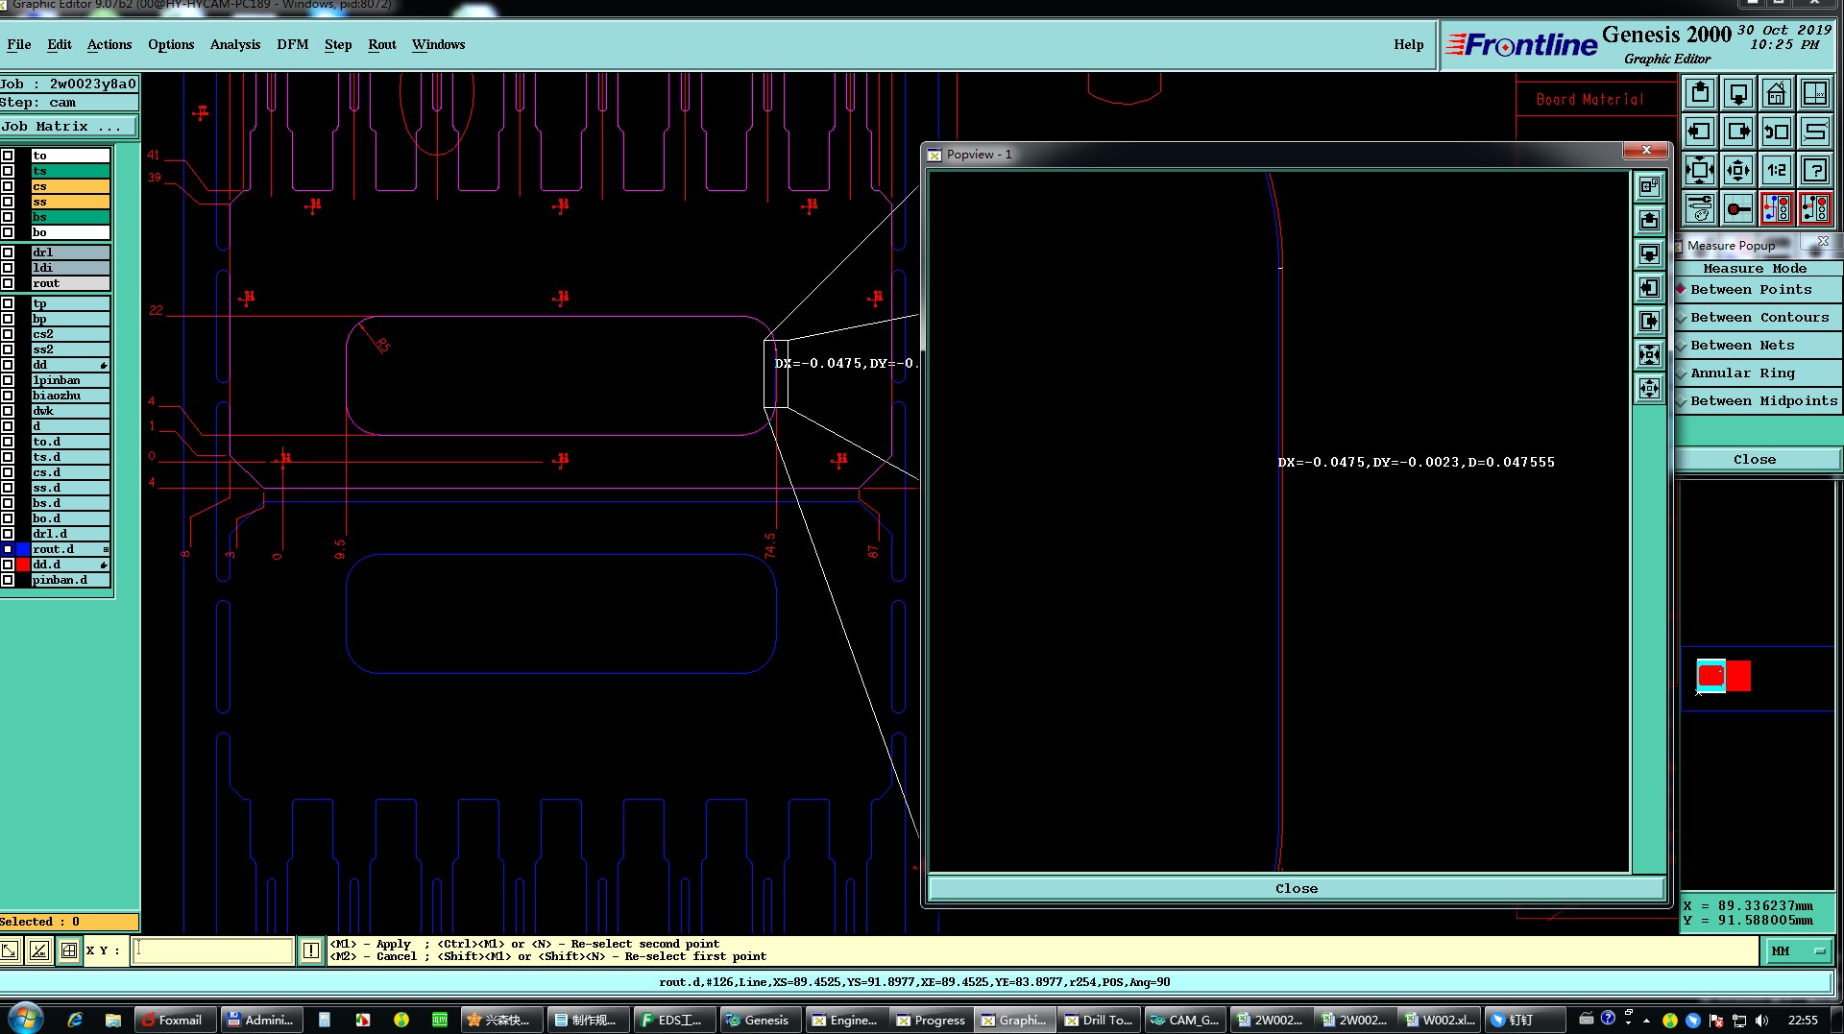Select Between Contours measure mode
The image size is (1844, 1034).
pos(1759,318)
